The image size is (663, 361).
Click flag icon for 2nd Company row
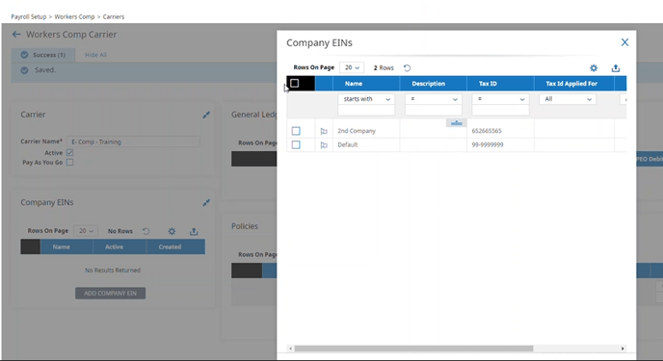[x=324, y=131]
